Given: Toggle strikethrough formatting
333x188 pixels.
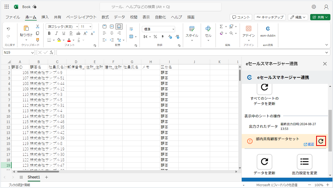Looking at the screenshot, I should (78, 33).
